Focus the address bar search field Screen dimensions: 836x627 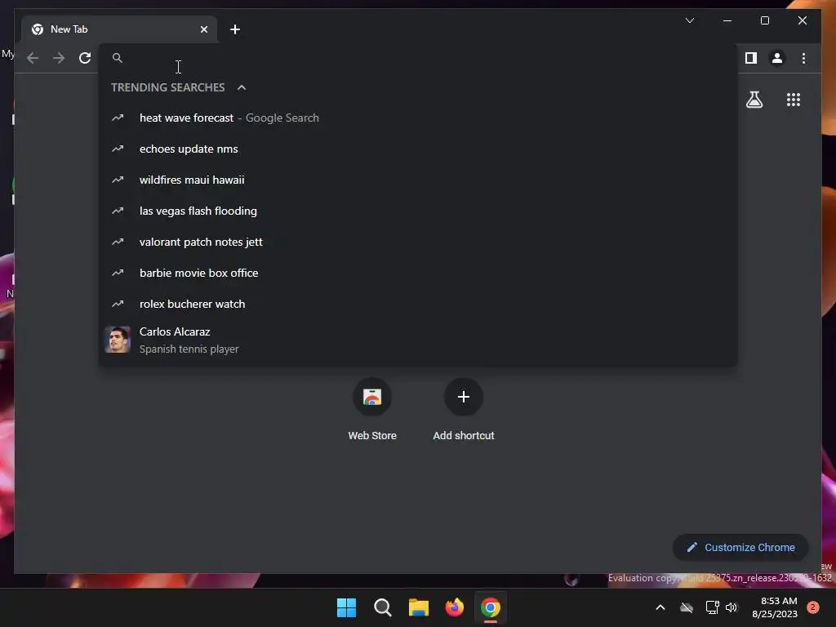[x=418, y=58]
